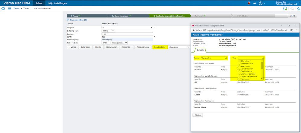
Task: Click the Actie afbreken button
Action: 143,47
